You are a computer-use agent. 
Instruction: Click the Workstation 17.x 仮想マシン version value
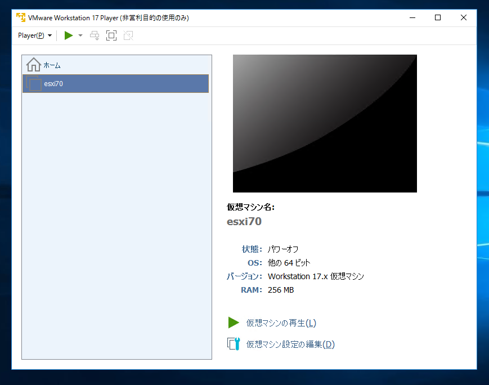[x=316, y=276]
